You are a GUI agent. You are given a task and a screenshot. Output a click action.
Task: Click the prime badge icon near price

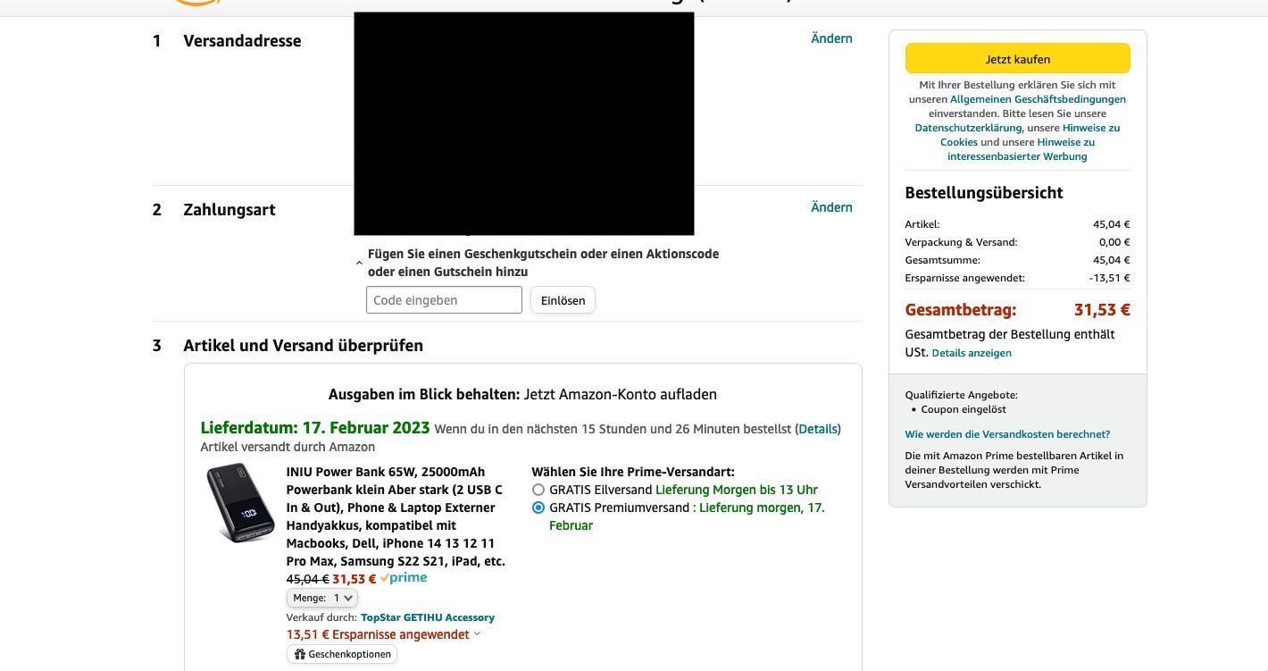coord(404,578)
